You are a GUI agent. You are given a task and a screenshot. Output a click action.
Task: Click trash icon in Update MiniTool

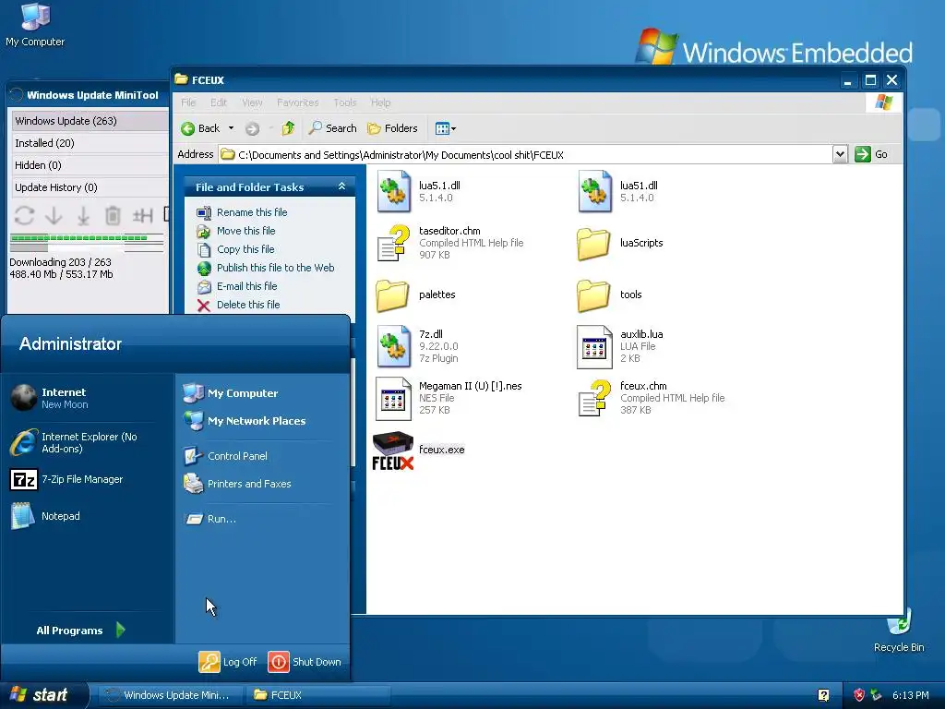113,215
